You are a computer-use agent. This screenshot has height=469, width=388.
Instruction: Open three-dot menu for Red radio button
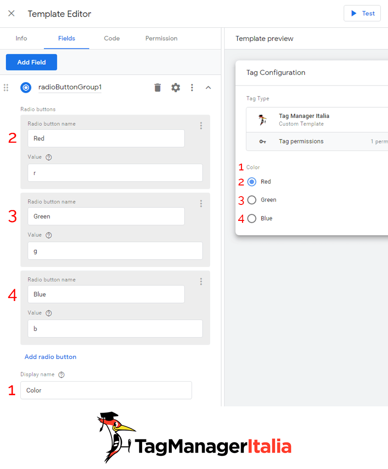(x=201, y=126)
